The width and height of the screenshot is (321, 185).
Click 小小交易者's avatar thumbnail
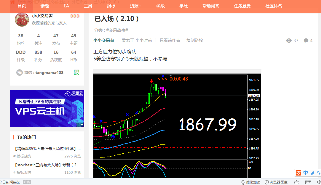point(22,20)
